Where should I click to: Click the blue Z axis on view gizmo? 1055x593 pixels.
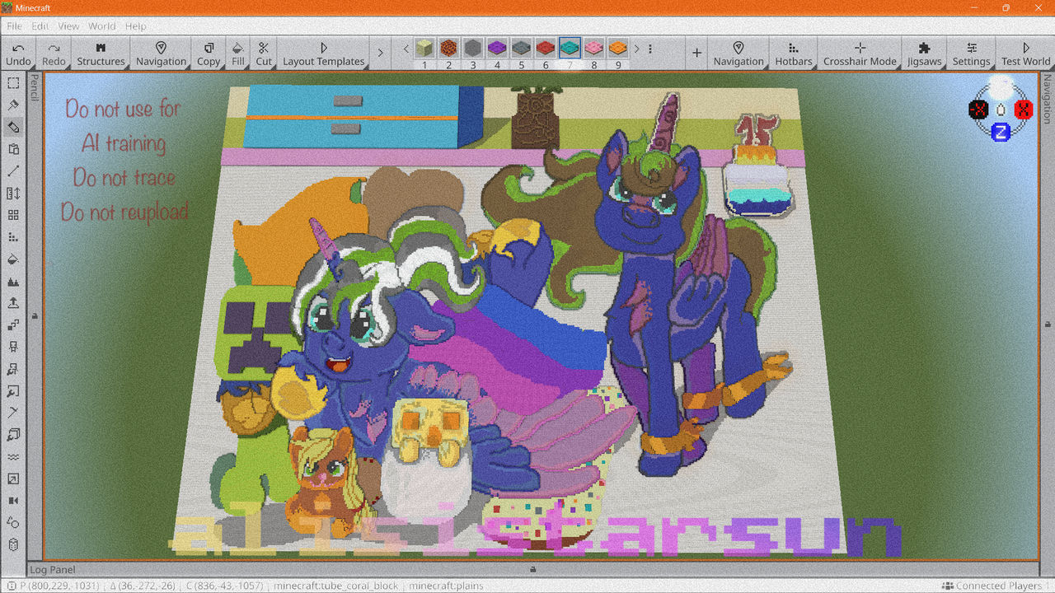[1001, 132]
